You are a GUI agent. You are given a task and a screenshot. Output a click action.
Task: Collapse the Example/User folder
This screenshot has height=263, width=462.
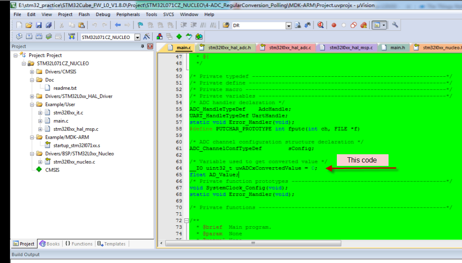[32, 104]
